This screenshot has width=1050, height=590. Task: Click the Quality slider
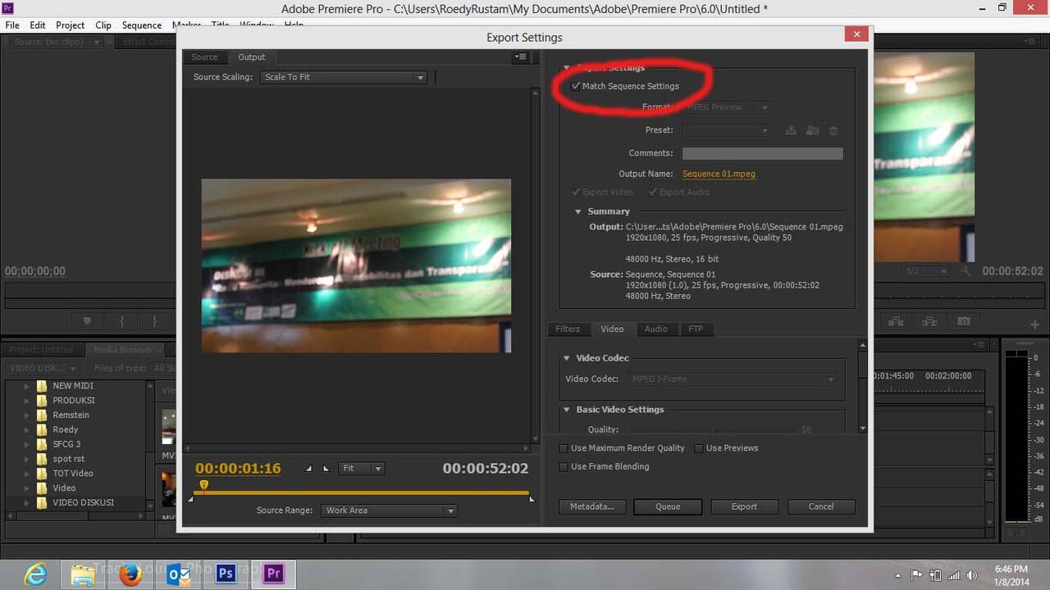[x=712, y=430]
